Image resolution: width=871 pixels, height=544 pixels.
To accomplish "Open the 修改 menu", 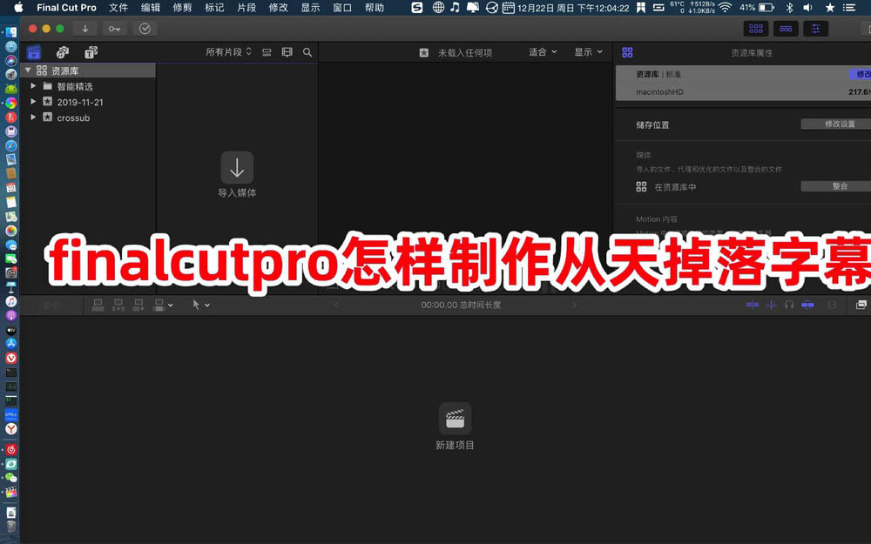I will pyautogui.click(x=279, y=7).
